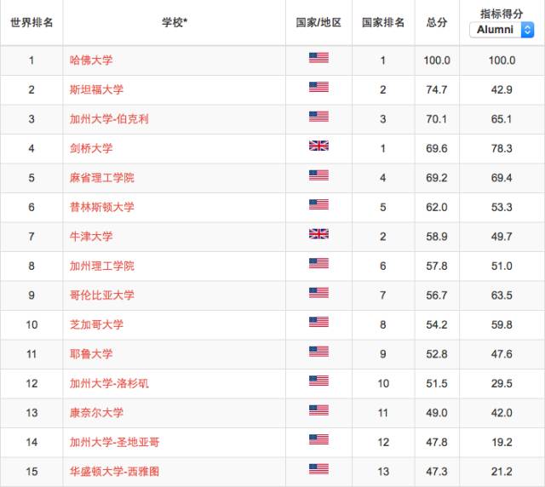
Task: Click the US flag beside 华盛顿大学-西雅图
Action: (318, 469)
